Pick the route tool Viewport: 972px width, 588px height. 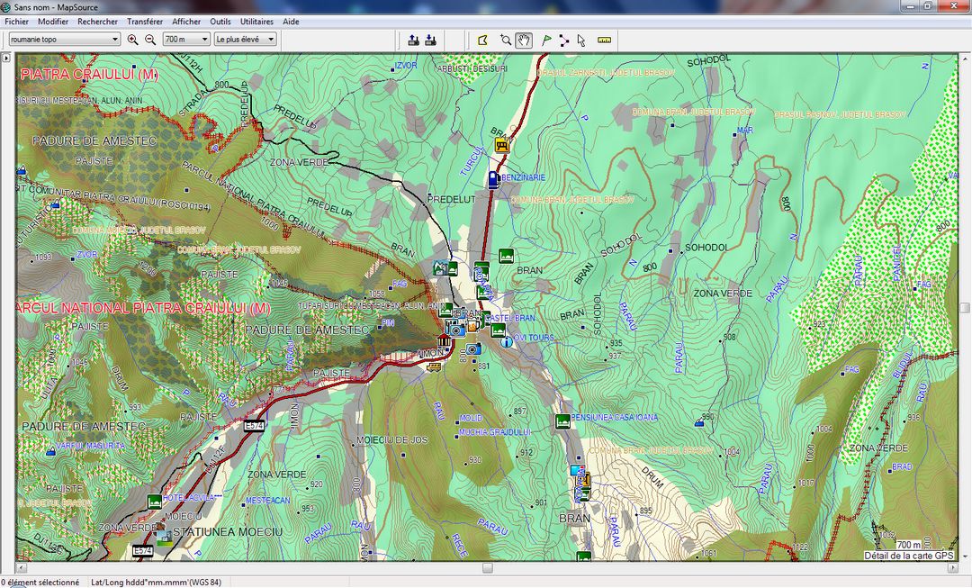[563, 41]
